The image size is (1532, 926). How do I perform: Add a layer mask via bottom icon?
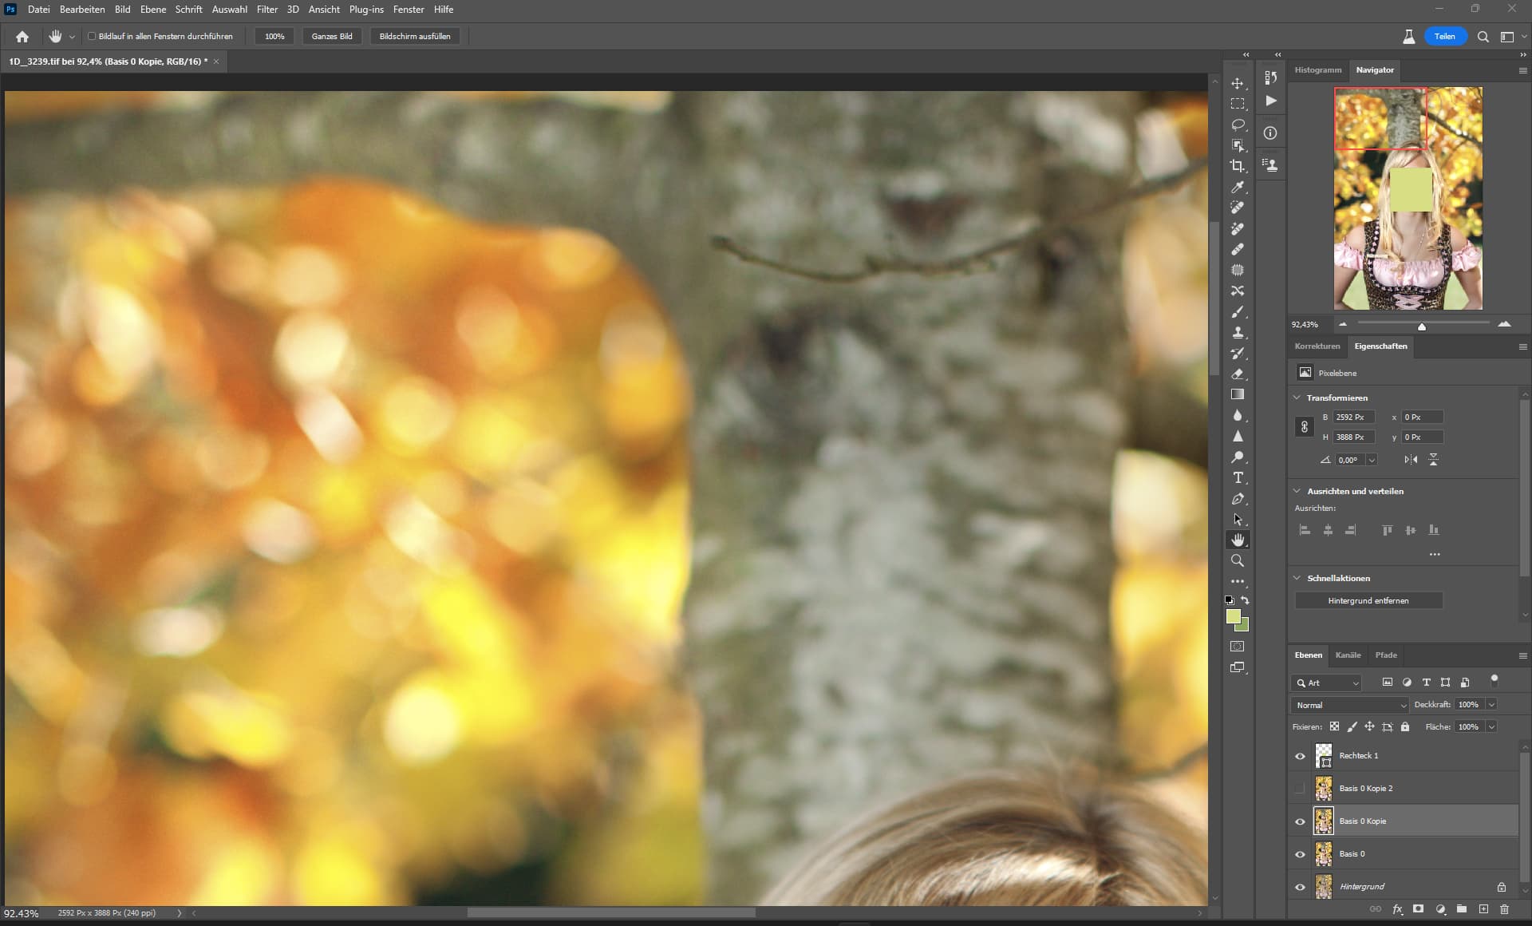[1418, 909]
